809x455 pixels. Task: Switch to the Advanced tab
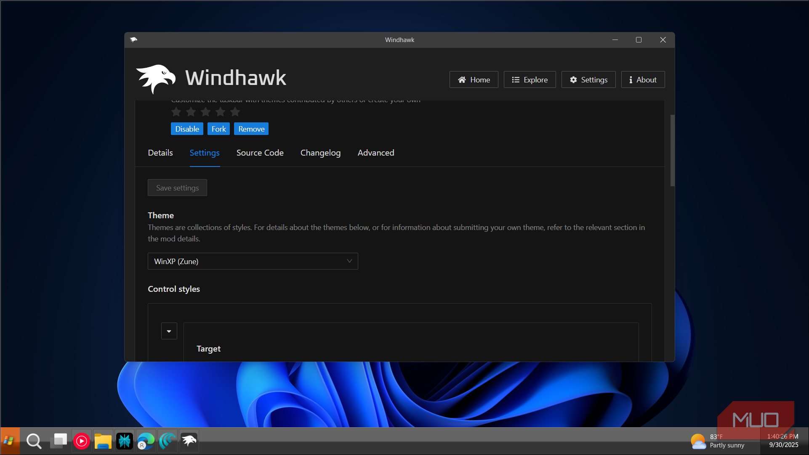coord(376,153)
